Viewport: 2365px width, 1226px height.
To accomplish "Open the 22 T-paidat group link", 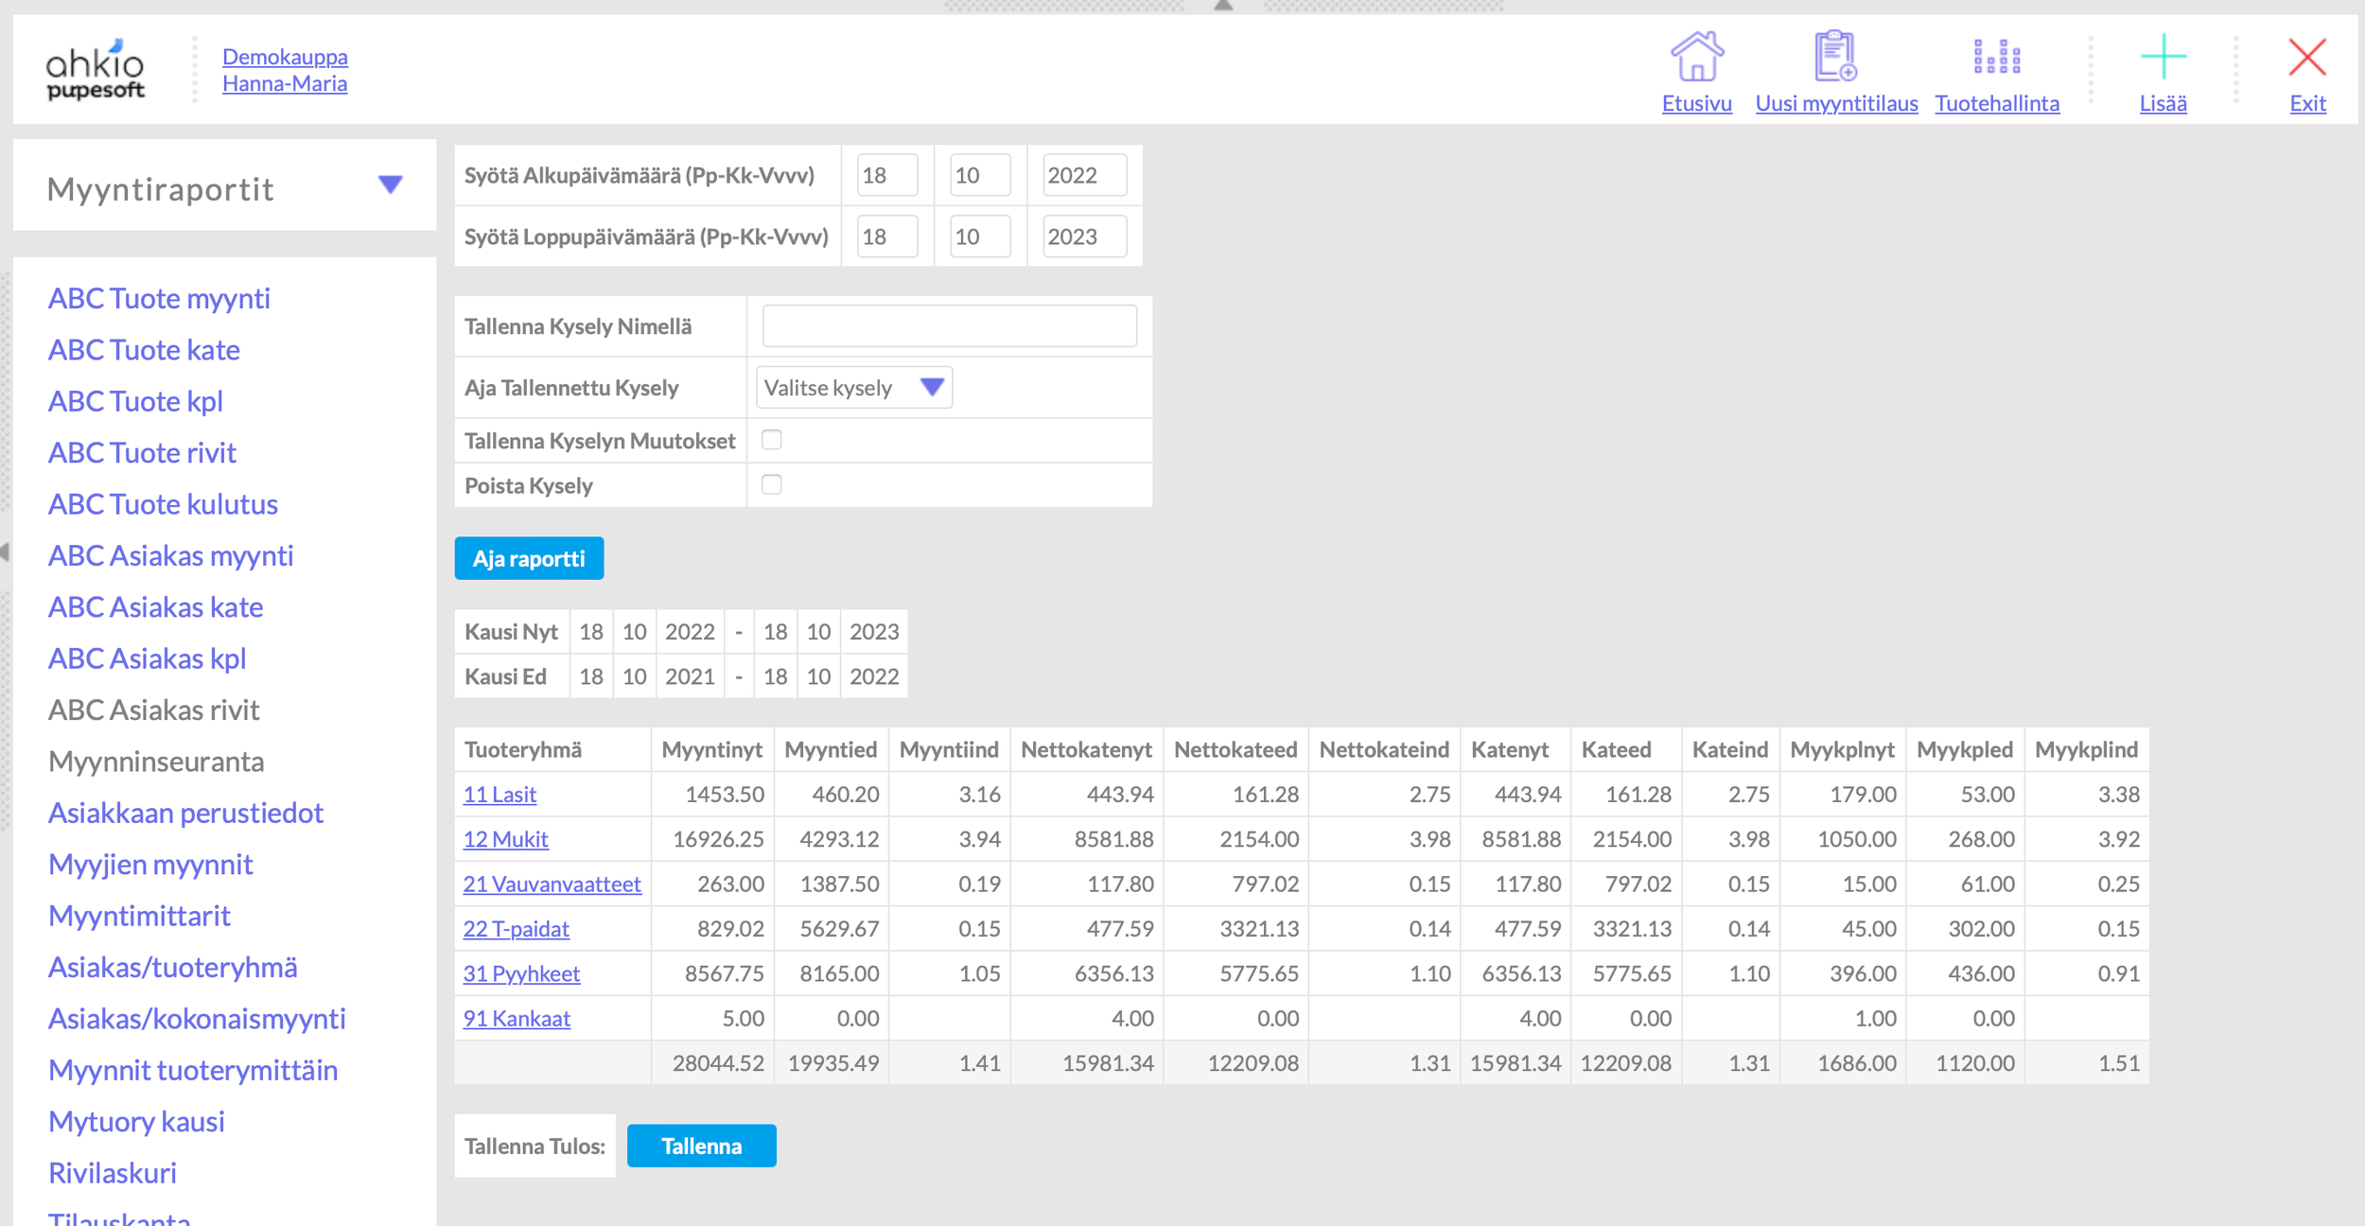I will (516, 929).
